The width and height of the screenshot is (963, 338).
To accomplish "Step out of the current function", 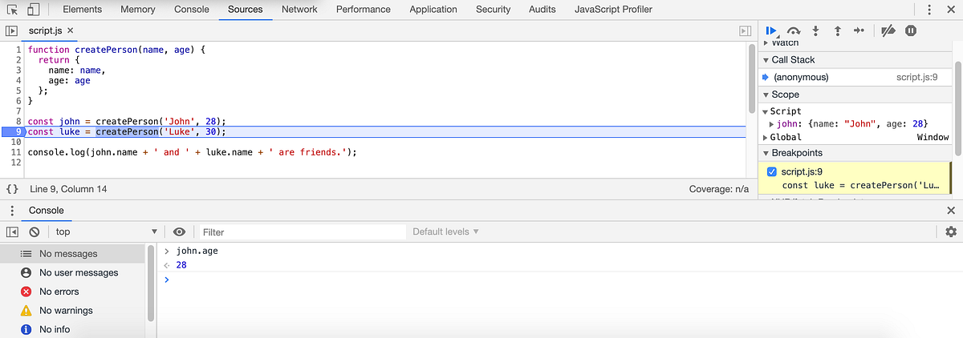I will 837,30.
